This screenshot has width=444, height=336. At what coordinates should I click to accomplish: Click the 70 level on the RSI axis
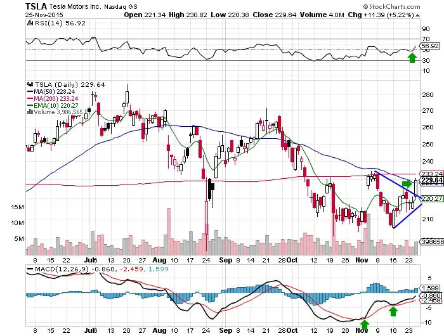pos(426,39)
